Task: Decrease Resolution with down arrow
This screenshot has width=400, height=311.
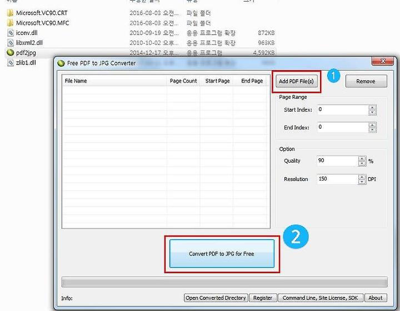Action: pos(362,182)
